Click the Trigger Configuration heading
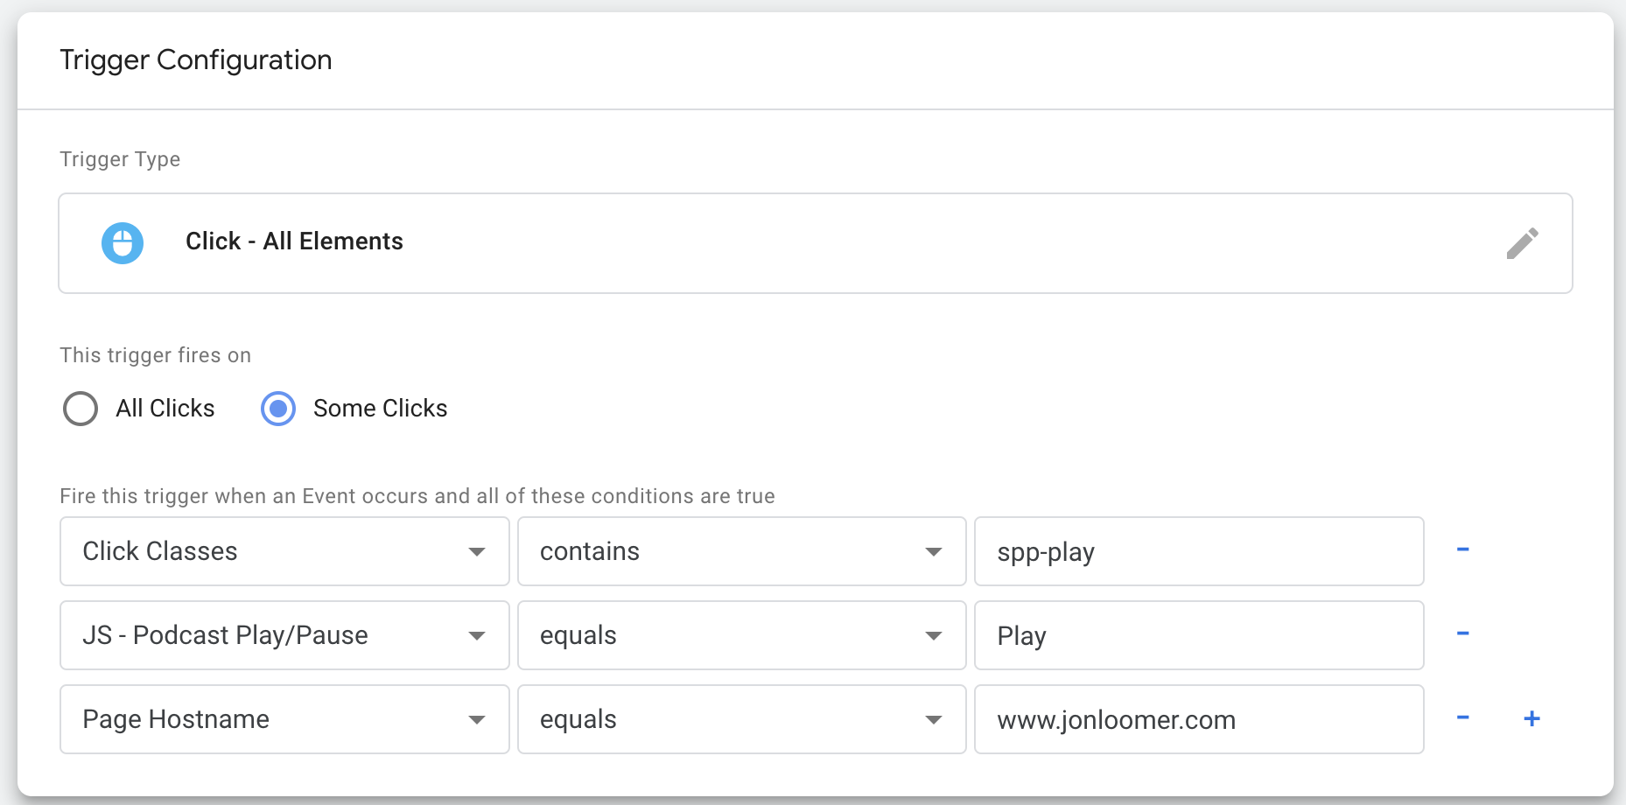 (x=196, y=60)
